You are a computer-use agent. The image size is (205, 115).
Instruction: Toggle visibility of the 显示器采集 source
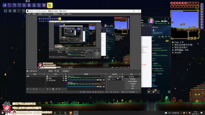pyautogui.click(x=63, y=80)
